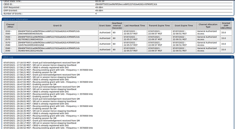
Task: Click log entry at 17:57:00 MST
Action: (40, 65)
